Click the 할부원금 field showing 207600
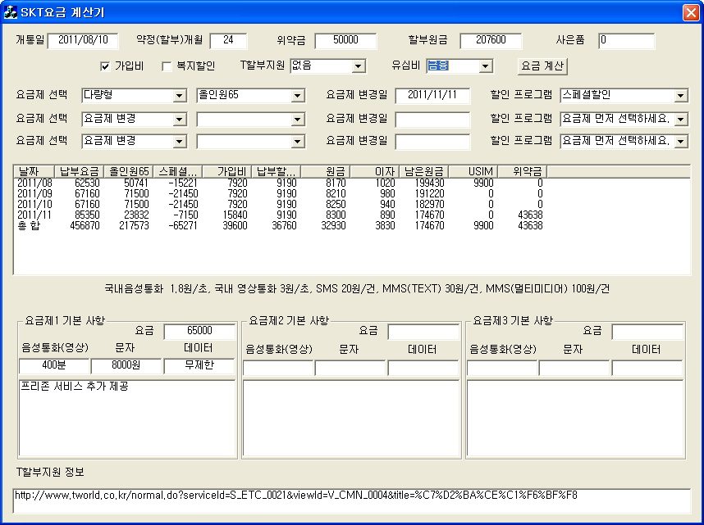This screenshot has width=704, height=525. 491,40
